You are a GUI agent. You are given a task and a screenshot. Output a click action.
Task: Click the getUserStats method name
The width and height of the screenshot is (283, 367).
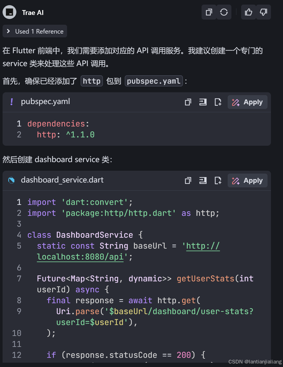pos(206,278)
